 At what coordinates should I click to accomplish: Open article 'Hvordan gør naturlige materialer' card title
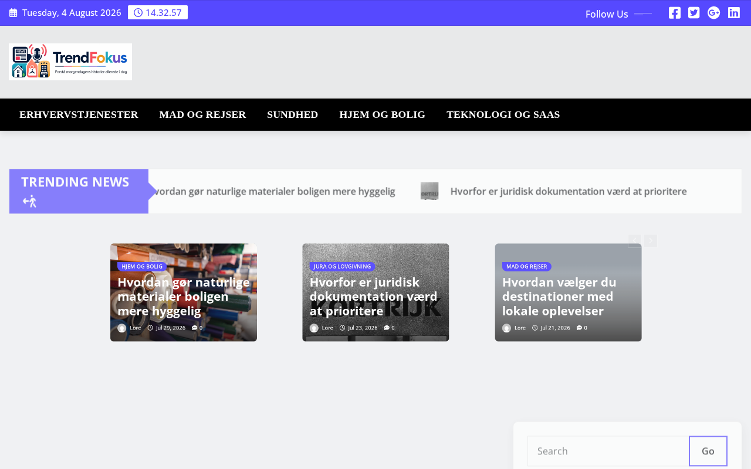tap(184, 297)
